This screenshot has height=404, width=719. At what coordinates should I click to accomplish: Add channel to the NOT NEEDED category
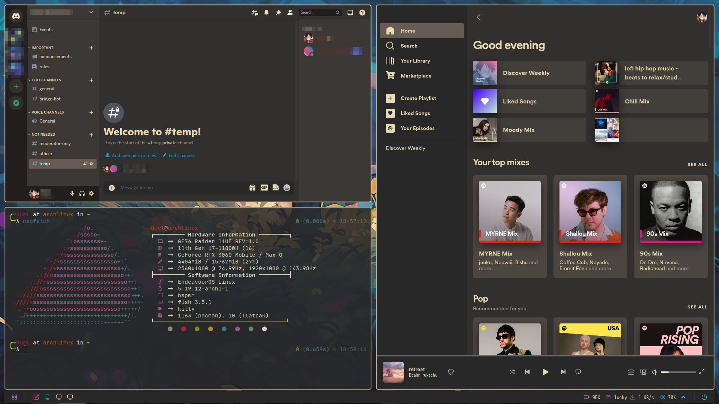(x=91, y=135)
